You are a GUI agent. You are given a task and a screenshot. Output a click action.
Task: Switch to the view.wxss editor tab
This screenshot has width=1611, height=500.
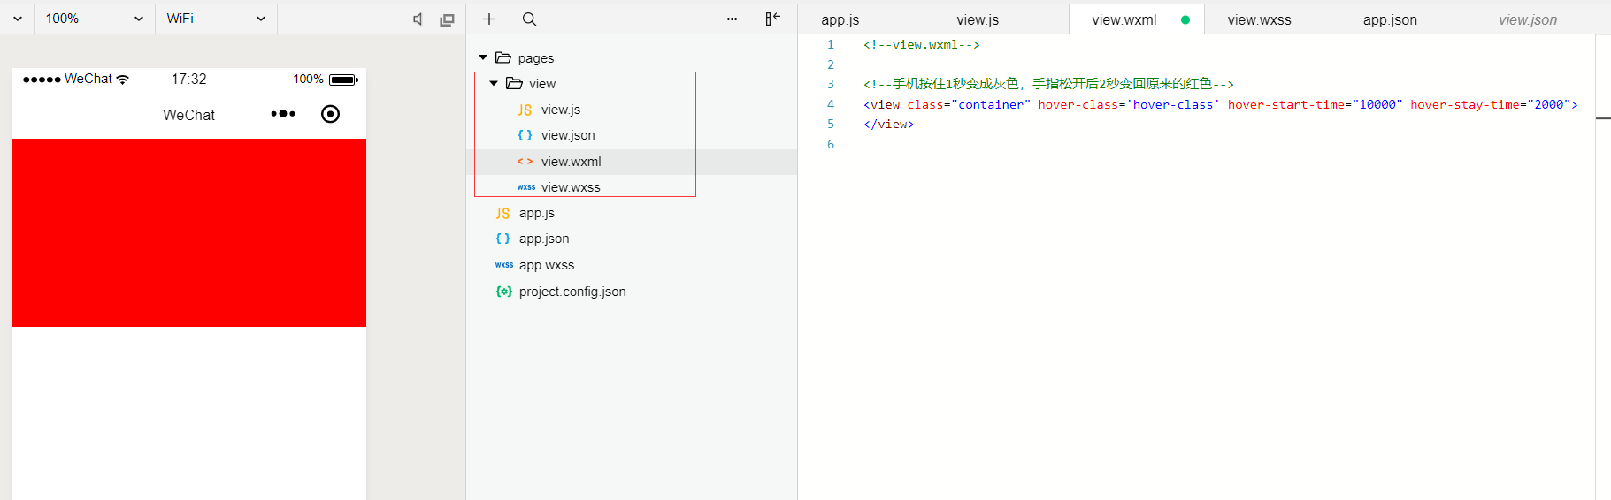[1259, 19]
